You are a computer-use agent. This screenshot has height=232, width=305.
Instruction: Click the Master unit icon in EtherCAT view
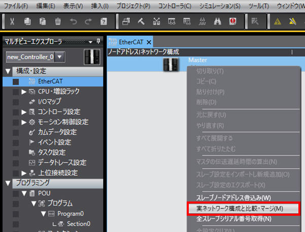coord(171,65)
